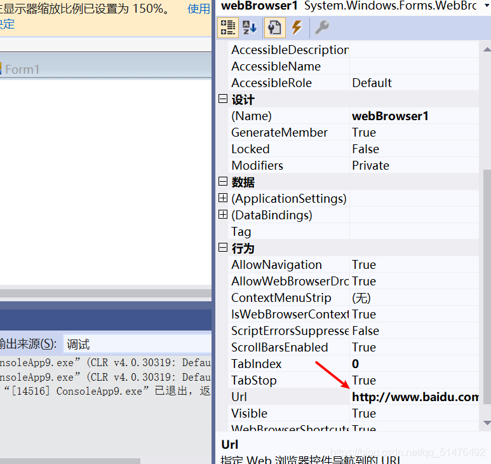Viewport: 491px width, 464px height.
Task: Select the TabStop property row
Action: point(354,380)
